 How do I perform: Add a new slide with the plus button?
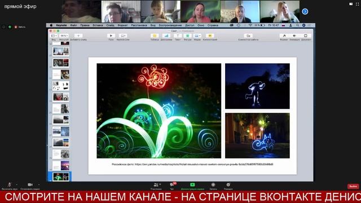tap(78, 36)
